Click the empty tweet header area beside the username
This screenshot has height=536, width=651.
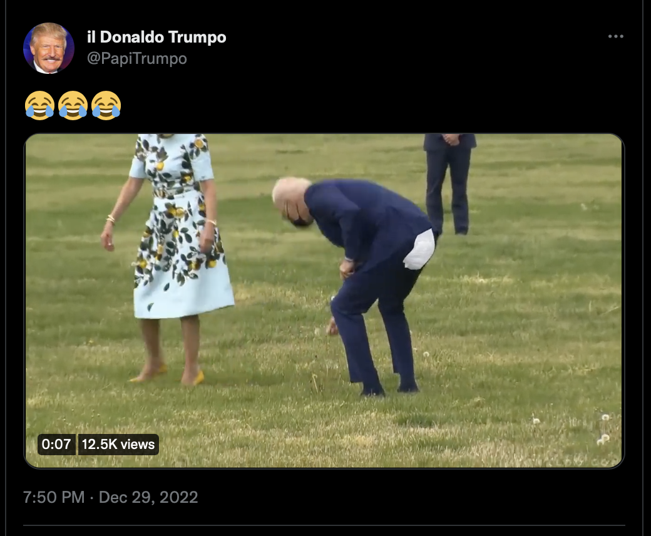pyautogui.click(x=415, y=48)
